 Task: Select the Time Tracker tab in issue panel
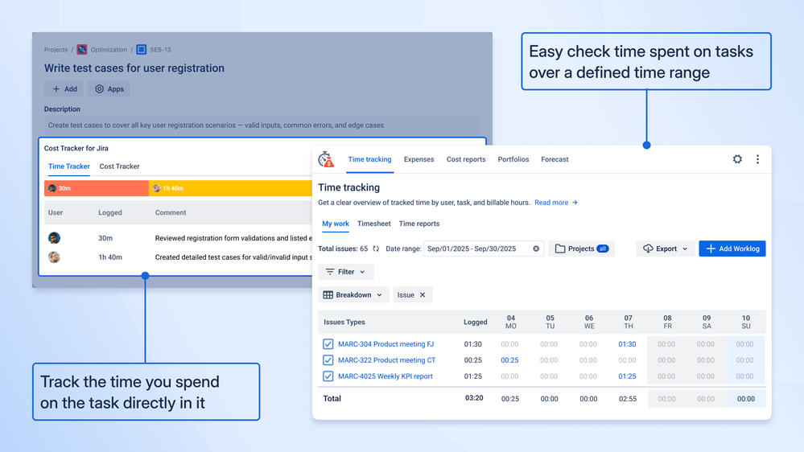(x=68, y=166)
